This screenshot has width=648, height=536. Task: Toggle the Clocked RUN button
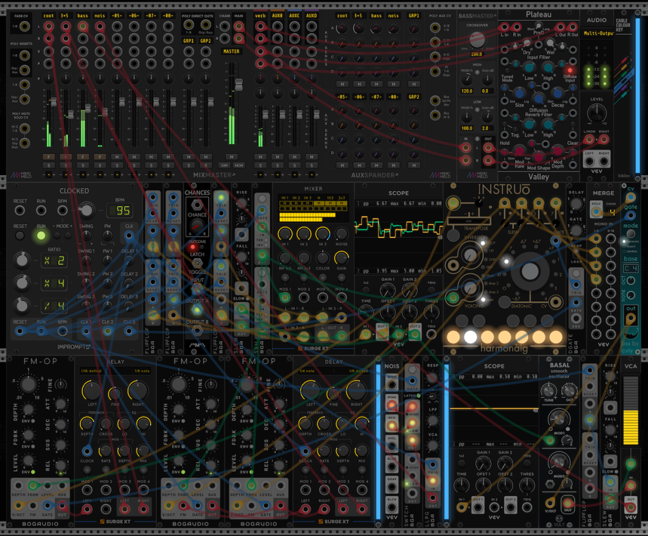41,235
